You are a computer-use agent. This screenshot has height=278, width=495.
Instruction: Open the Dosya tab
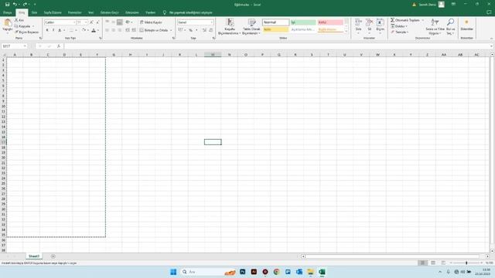point(7,12)
